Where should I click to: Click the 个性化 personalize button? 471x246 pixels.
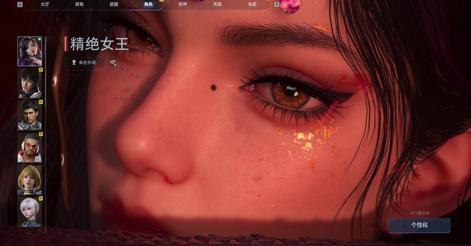tap(420, 225)
